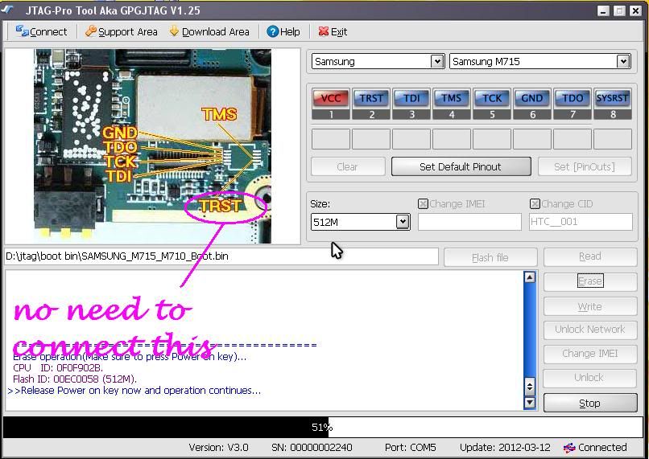649x459 pixels.
Task: Open the Download Area
Action: click(x=209, y=32)
